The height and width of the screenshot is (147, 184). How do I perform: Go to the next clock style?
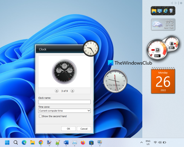pyautogui.click(x=72, y=91)
